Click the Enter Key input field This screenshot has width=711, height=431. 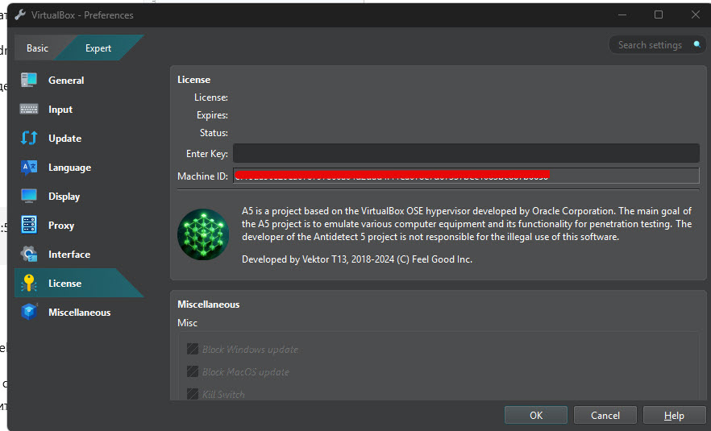466,154
